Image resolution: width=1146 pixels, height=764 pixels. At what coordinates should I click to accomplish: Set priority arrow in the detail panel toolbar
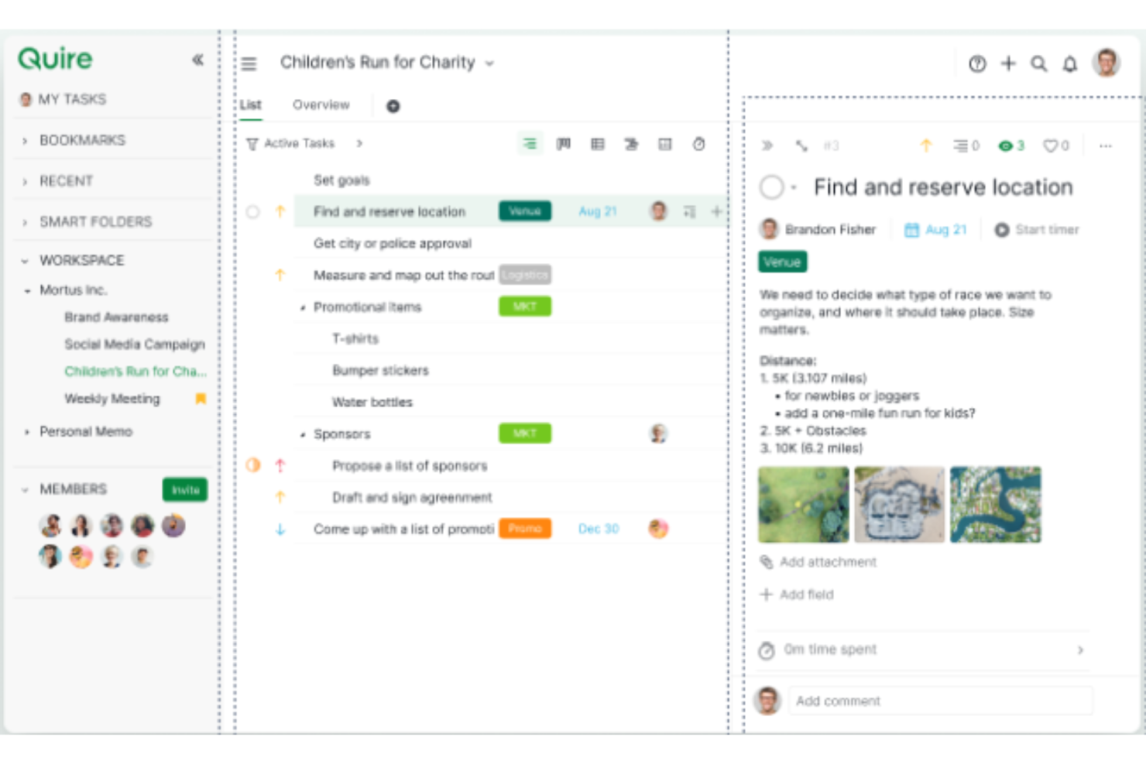click(x=926, y=146)
